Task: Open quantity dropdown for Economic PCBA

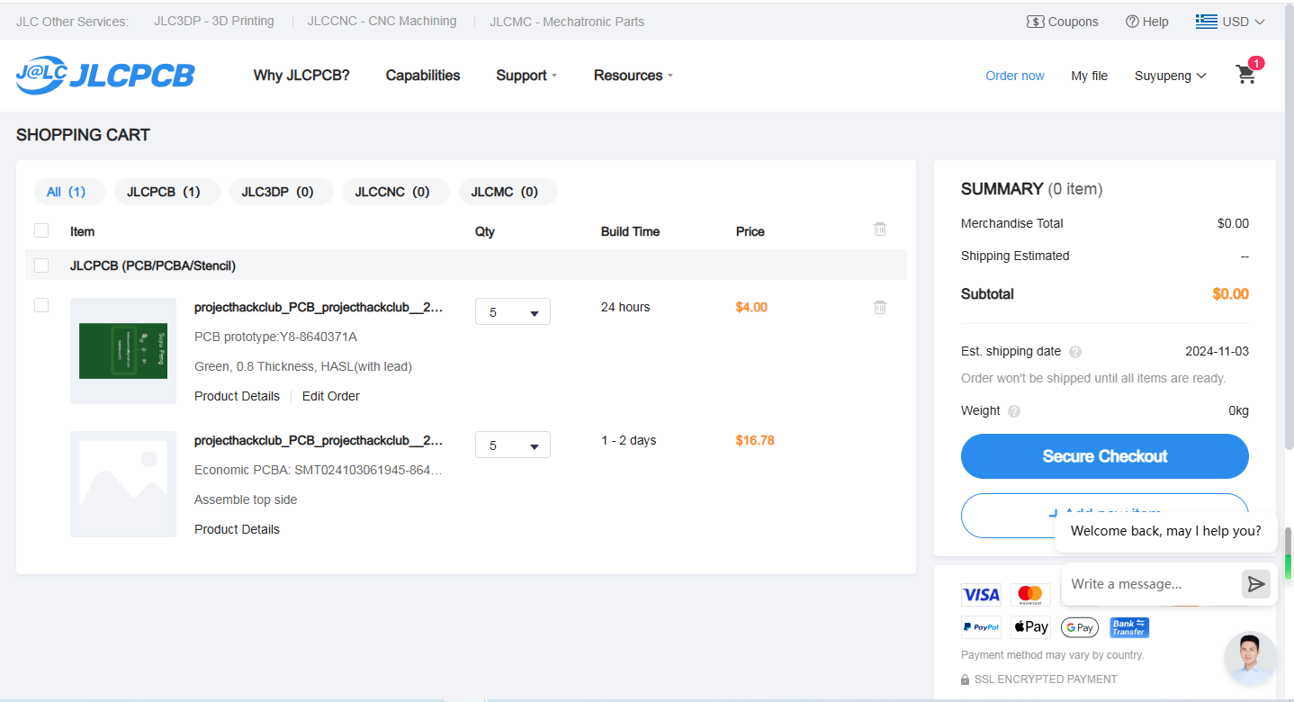Action: pos(513,445)
